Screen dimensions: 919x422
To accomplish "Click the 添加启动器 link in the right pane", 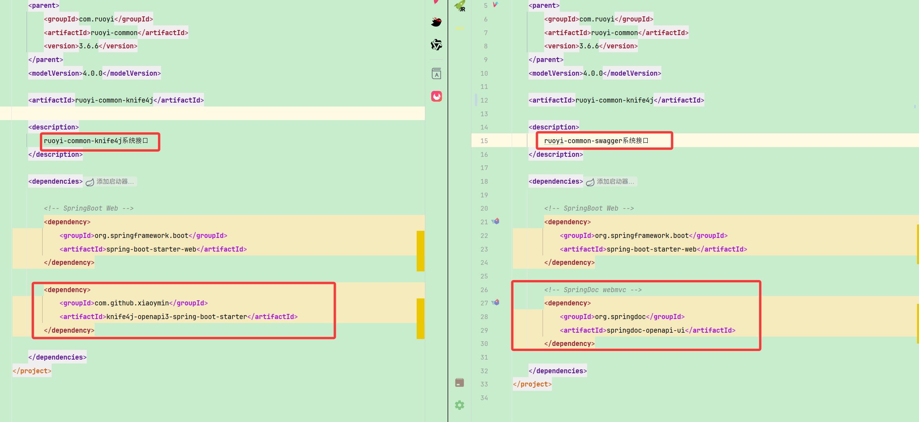I will pyautogui.click(x=616, y=181).
